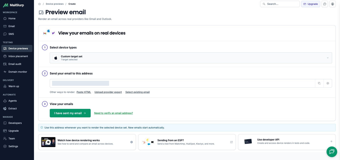Click the 'View your emails' step label
This screenshot has height=160, width=340.
61,104
